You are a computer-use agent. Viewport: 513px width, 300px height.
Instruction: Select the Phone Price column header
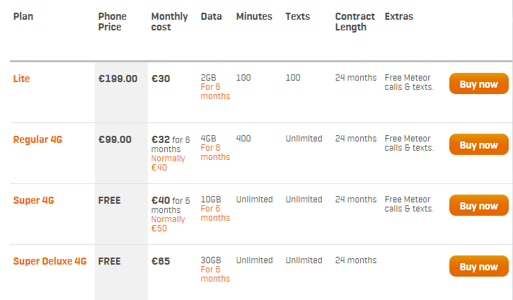tap(113, 22)
